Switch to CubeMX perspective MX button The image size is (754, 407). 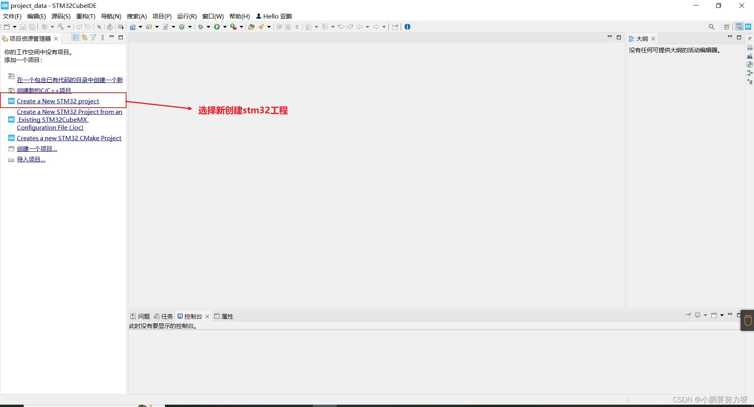tap(748, 27)
